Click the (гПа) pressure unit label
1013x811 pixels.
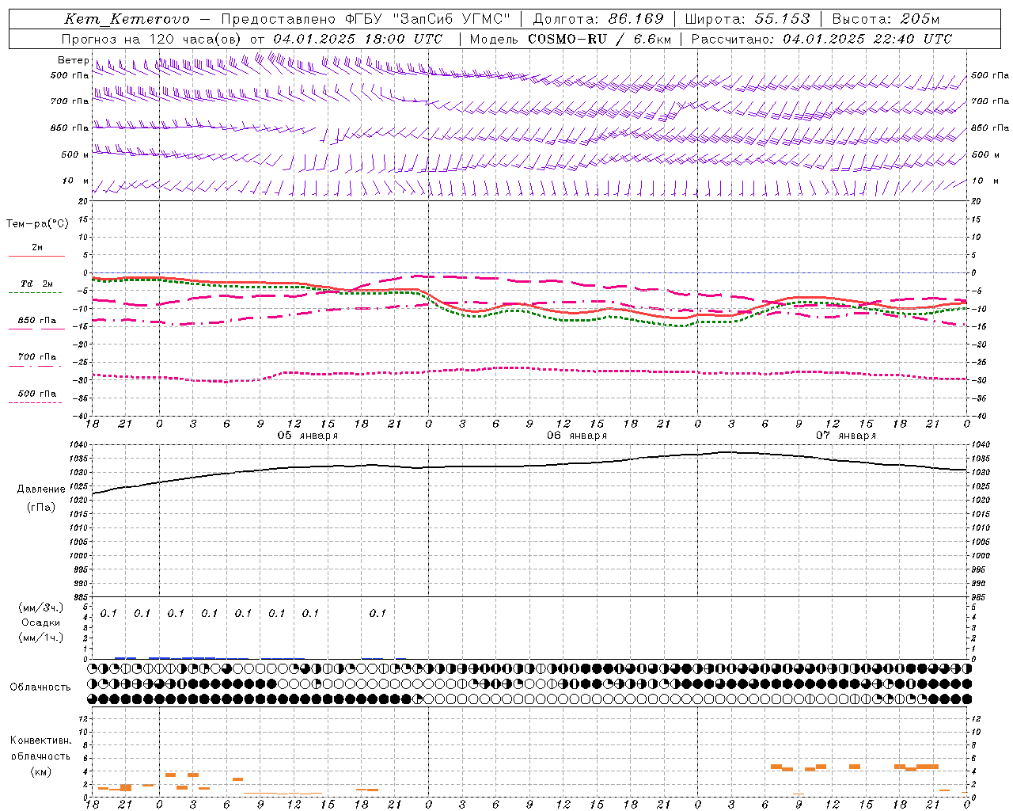pyautogui.click(x=41, y=507)
